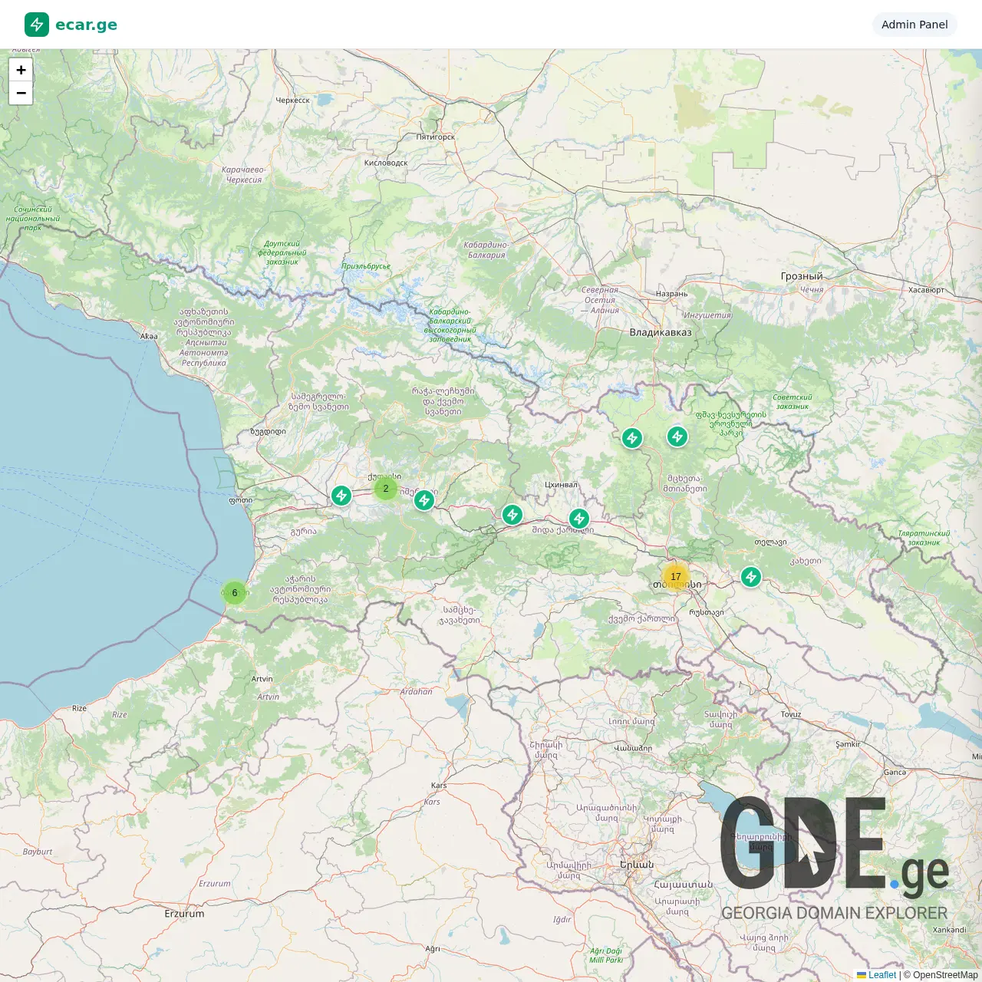The width and height of the screenshot is (982, 982).
Task: Select the left charger marker in Pshav-Khevsureti park area
Action: pyautogui.click(x=633, y=437)
